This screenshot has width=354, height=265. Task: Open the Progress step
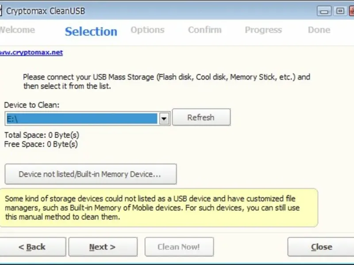coord(263,30)
